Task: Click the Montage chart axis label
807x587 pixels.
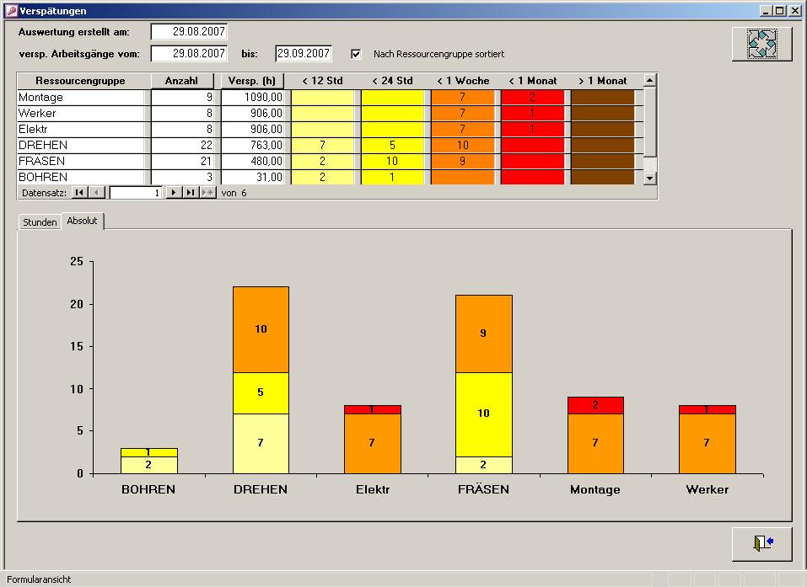Action: tap(595, 489)
